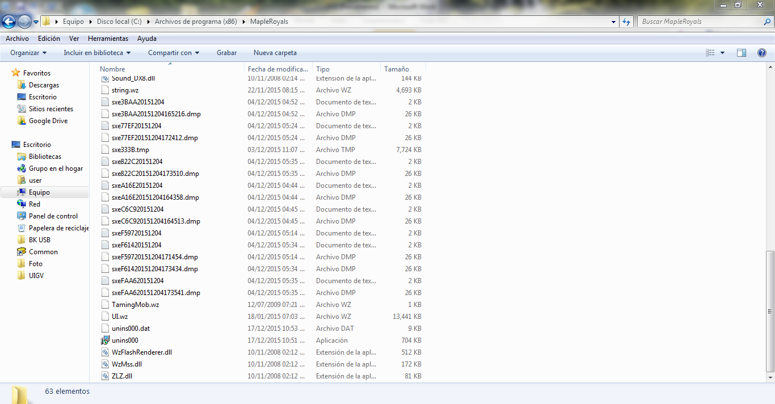Toggle the preview pane icon
The image size is (775, 404).
[742, 53]
